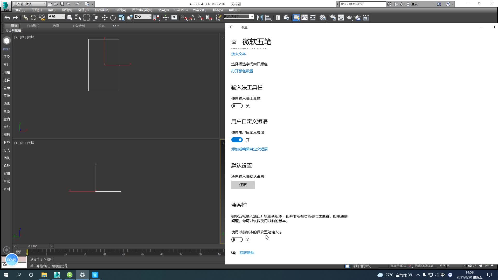Image resolution: width=498 pixels, height=280 pixels.
Task: Activate the Select and Rotate tool
Action: pyautogui.click(x=113, y=18)
